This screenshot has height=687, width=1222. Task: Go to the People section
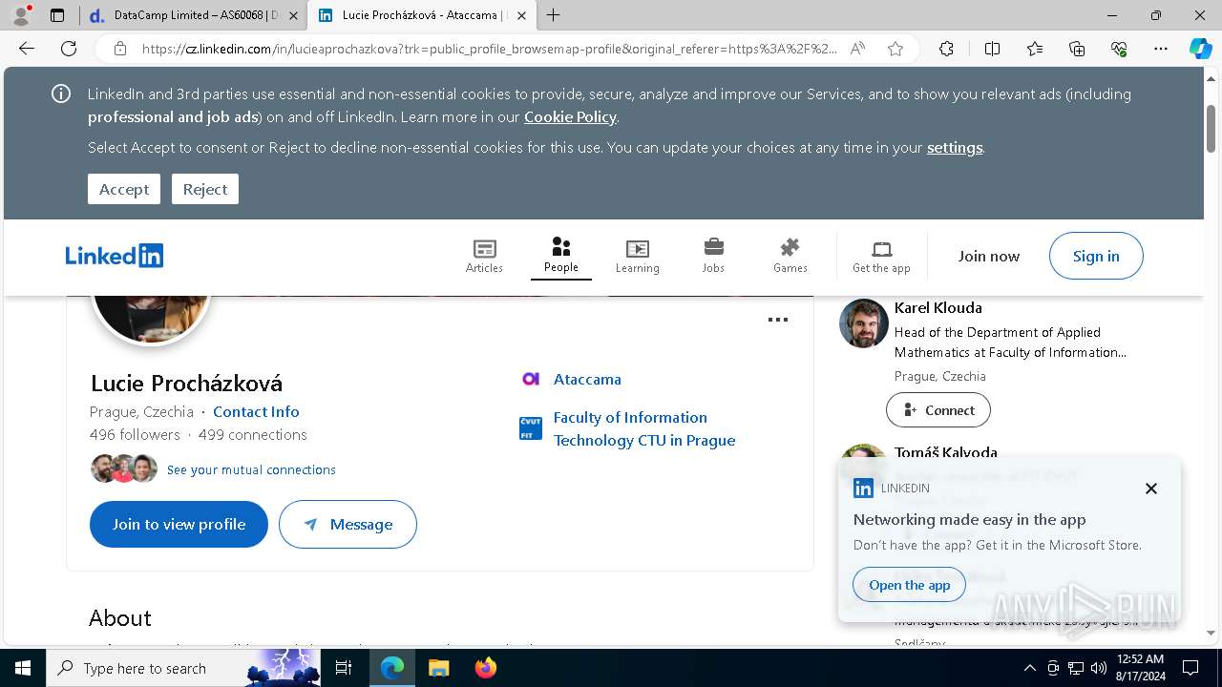click(561, 256)
